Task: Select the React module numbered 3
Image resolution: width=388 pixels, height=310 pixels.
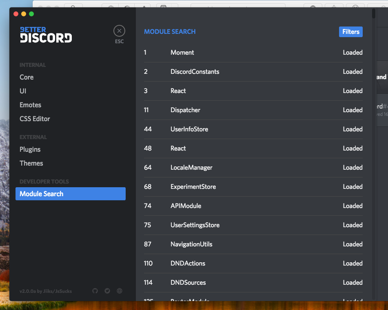Action: pyautogui.click(x=253, y=91)
